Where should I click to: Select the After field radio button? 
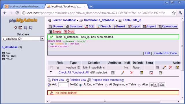(139, 85)
